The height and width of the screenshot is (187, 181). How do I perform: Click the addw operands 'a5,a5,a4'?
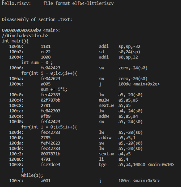tap(128, 116)
